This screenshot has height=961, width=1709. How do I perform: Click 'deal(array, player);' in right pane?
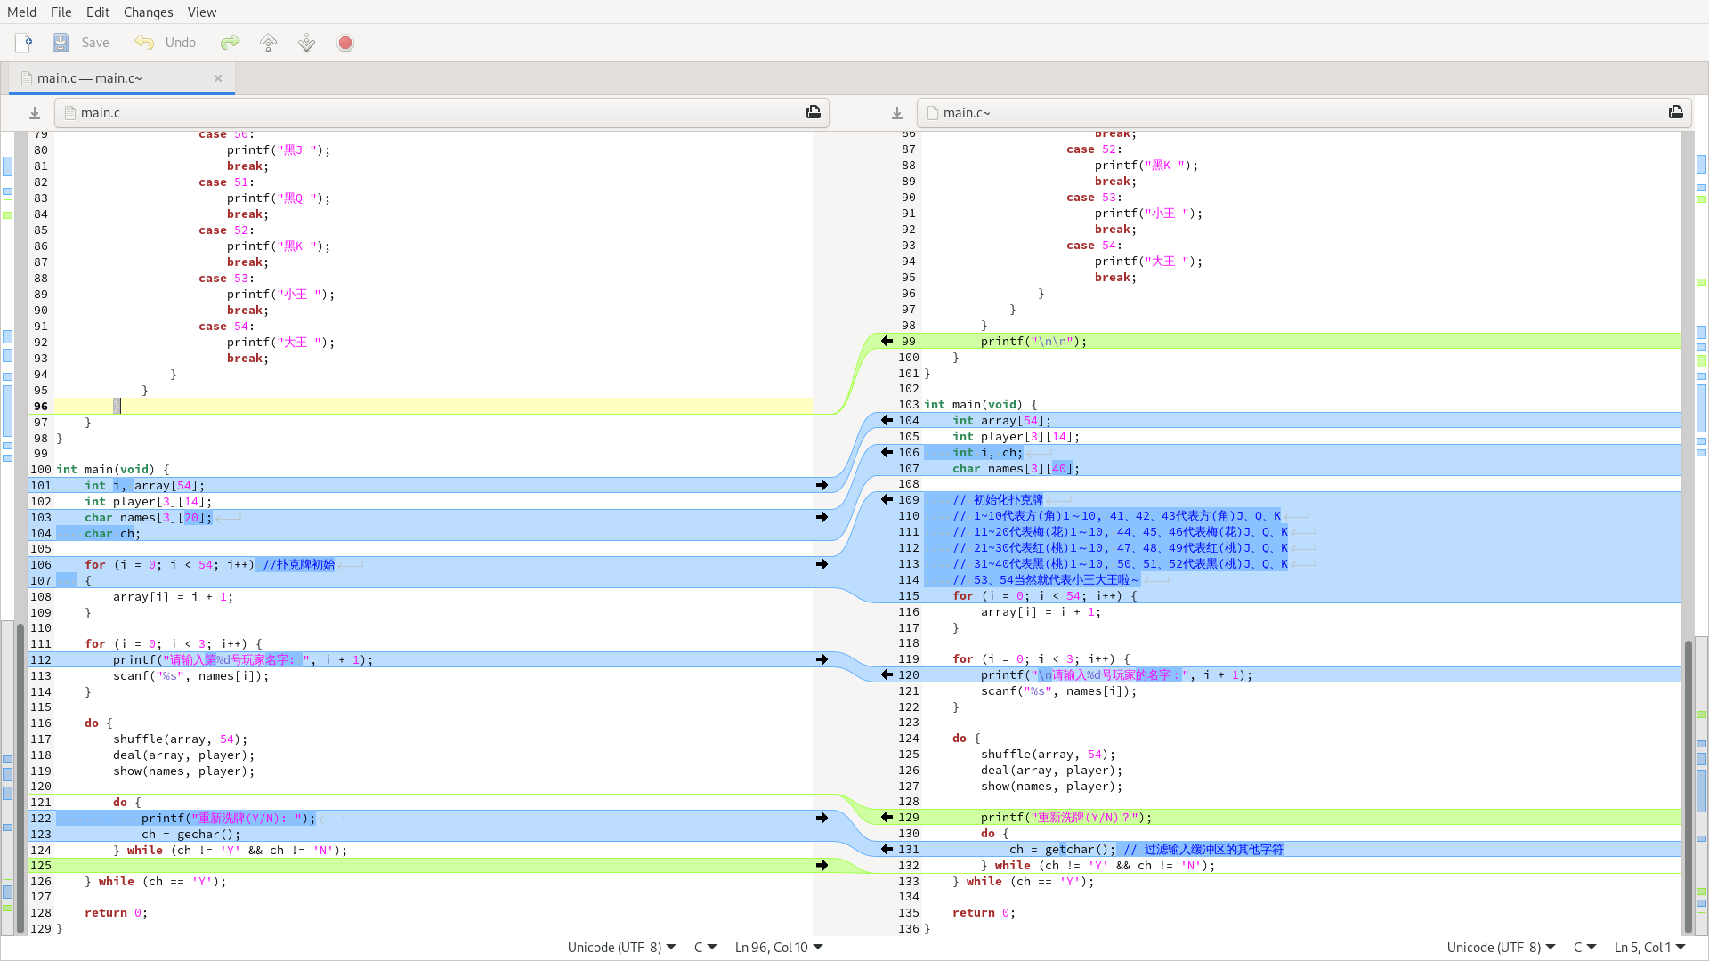[x=1051, y=770]
